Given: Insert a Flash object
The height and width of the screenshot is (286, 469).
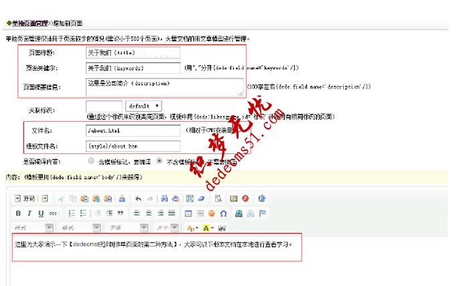Looking at the screenshot, I should pyautogui.click(x=245, y=198).
